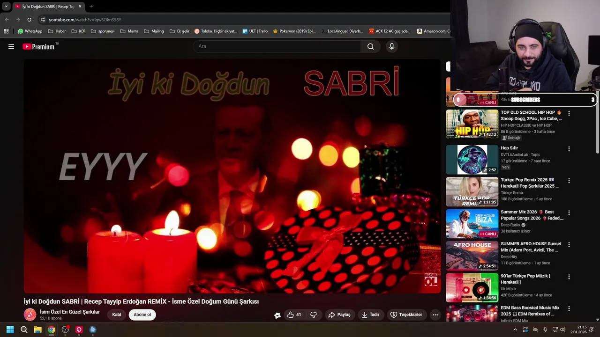Click the remix icon beside the like button
The image size is (600, 337).
pyautogui.click(x=277, y=315)
